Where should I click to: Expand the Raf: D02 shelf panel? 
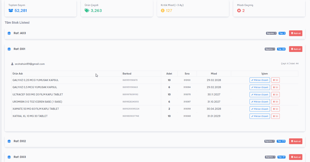coord(155,141)
